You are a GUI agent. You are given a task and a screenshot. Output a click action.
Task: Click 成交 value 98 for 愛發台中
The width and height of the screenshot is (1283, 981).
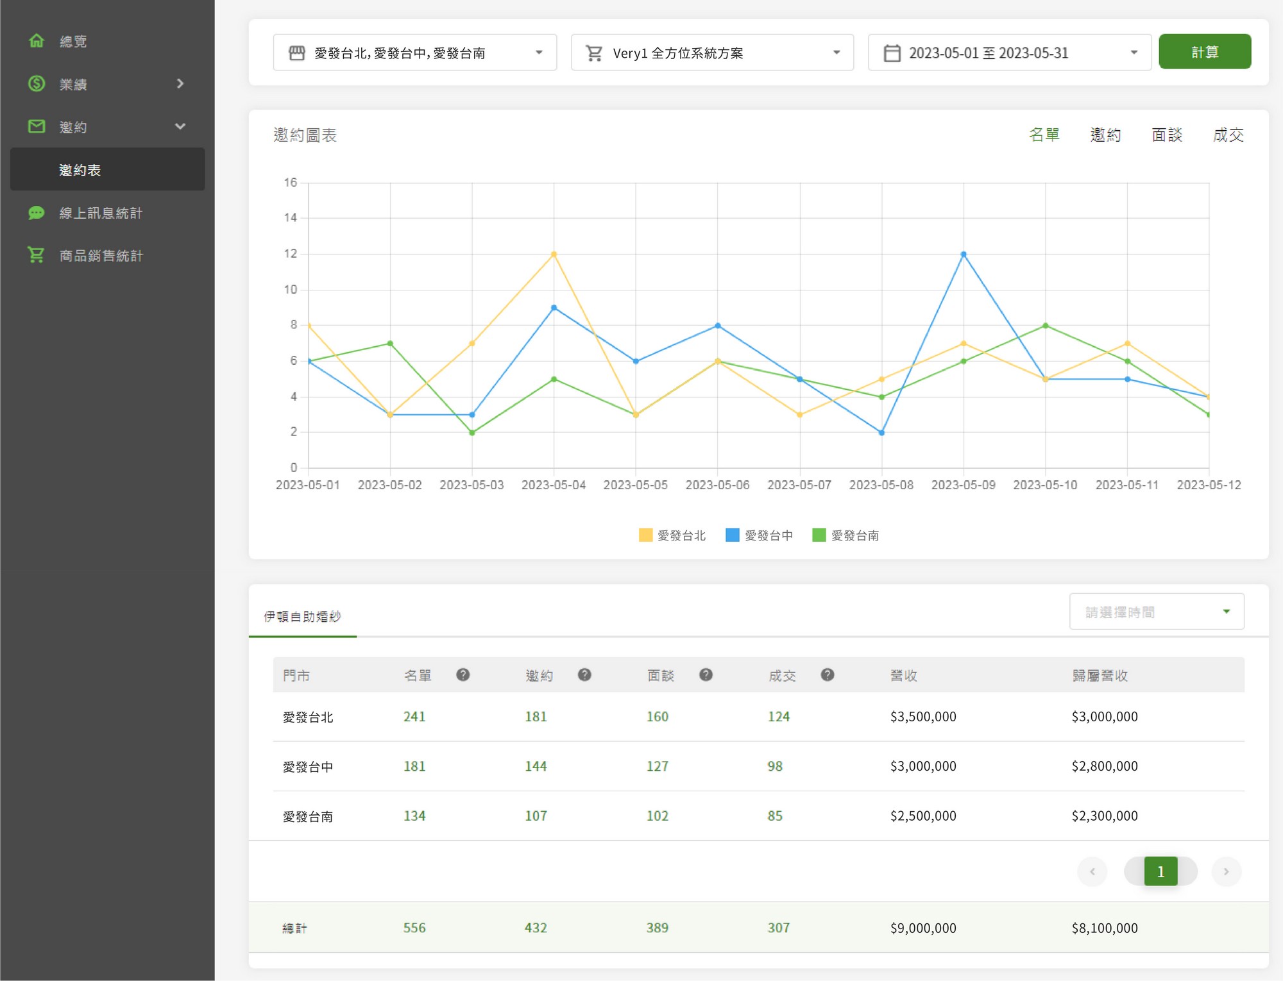[x=775, y=766]
